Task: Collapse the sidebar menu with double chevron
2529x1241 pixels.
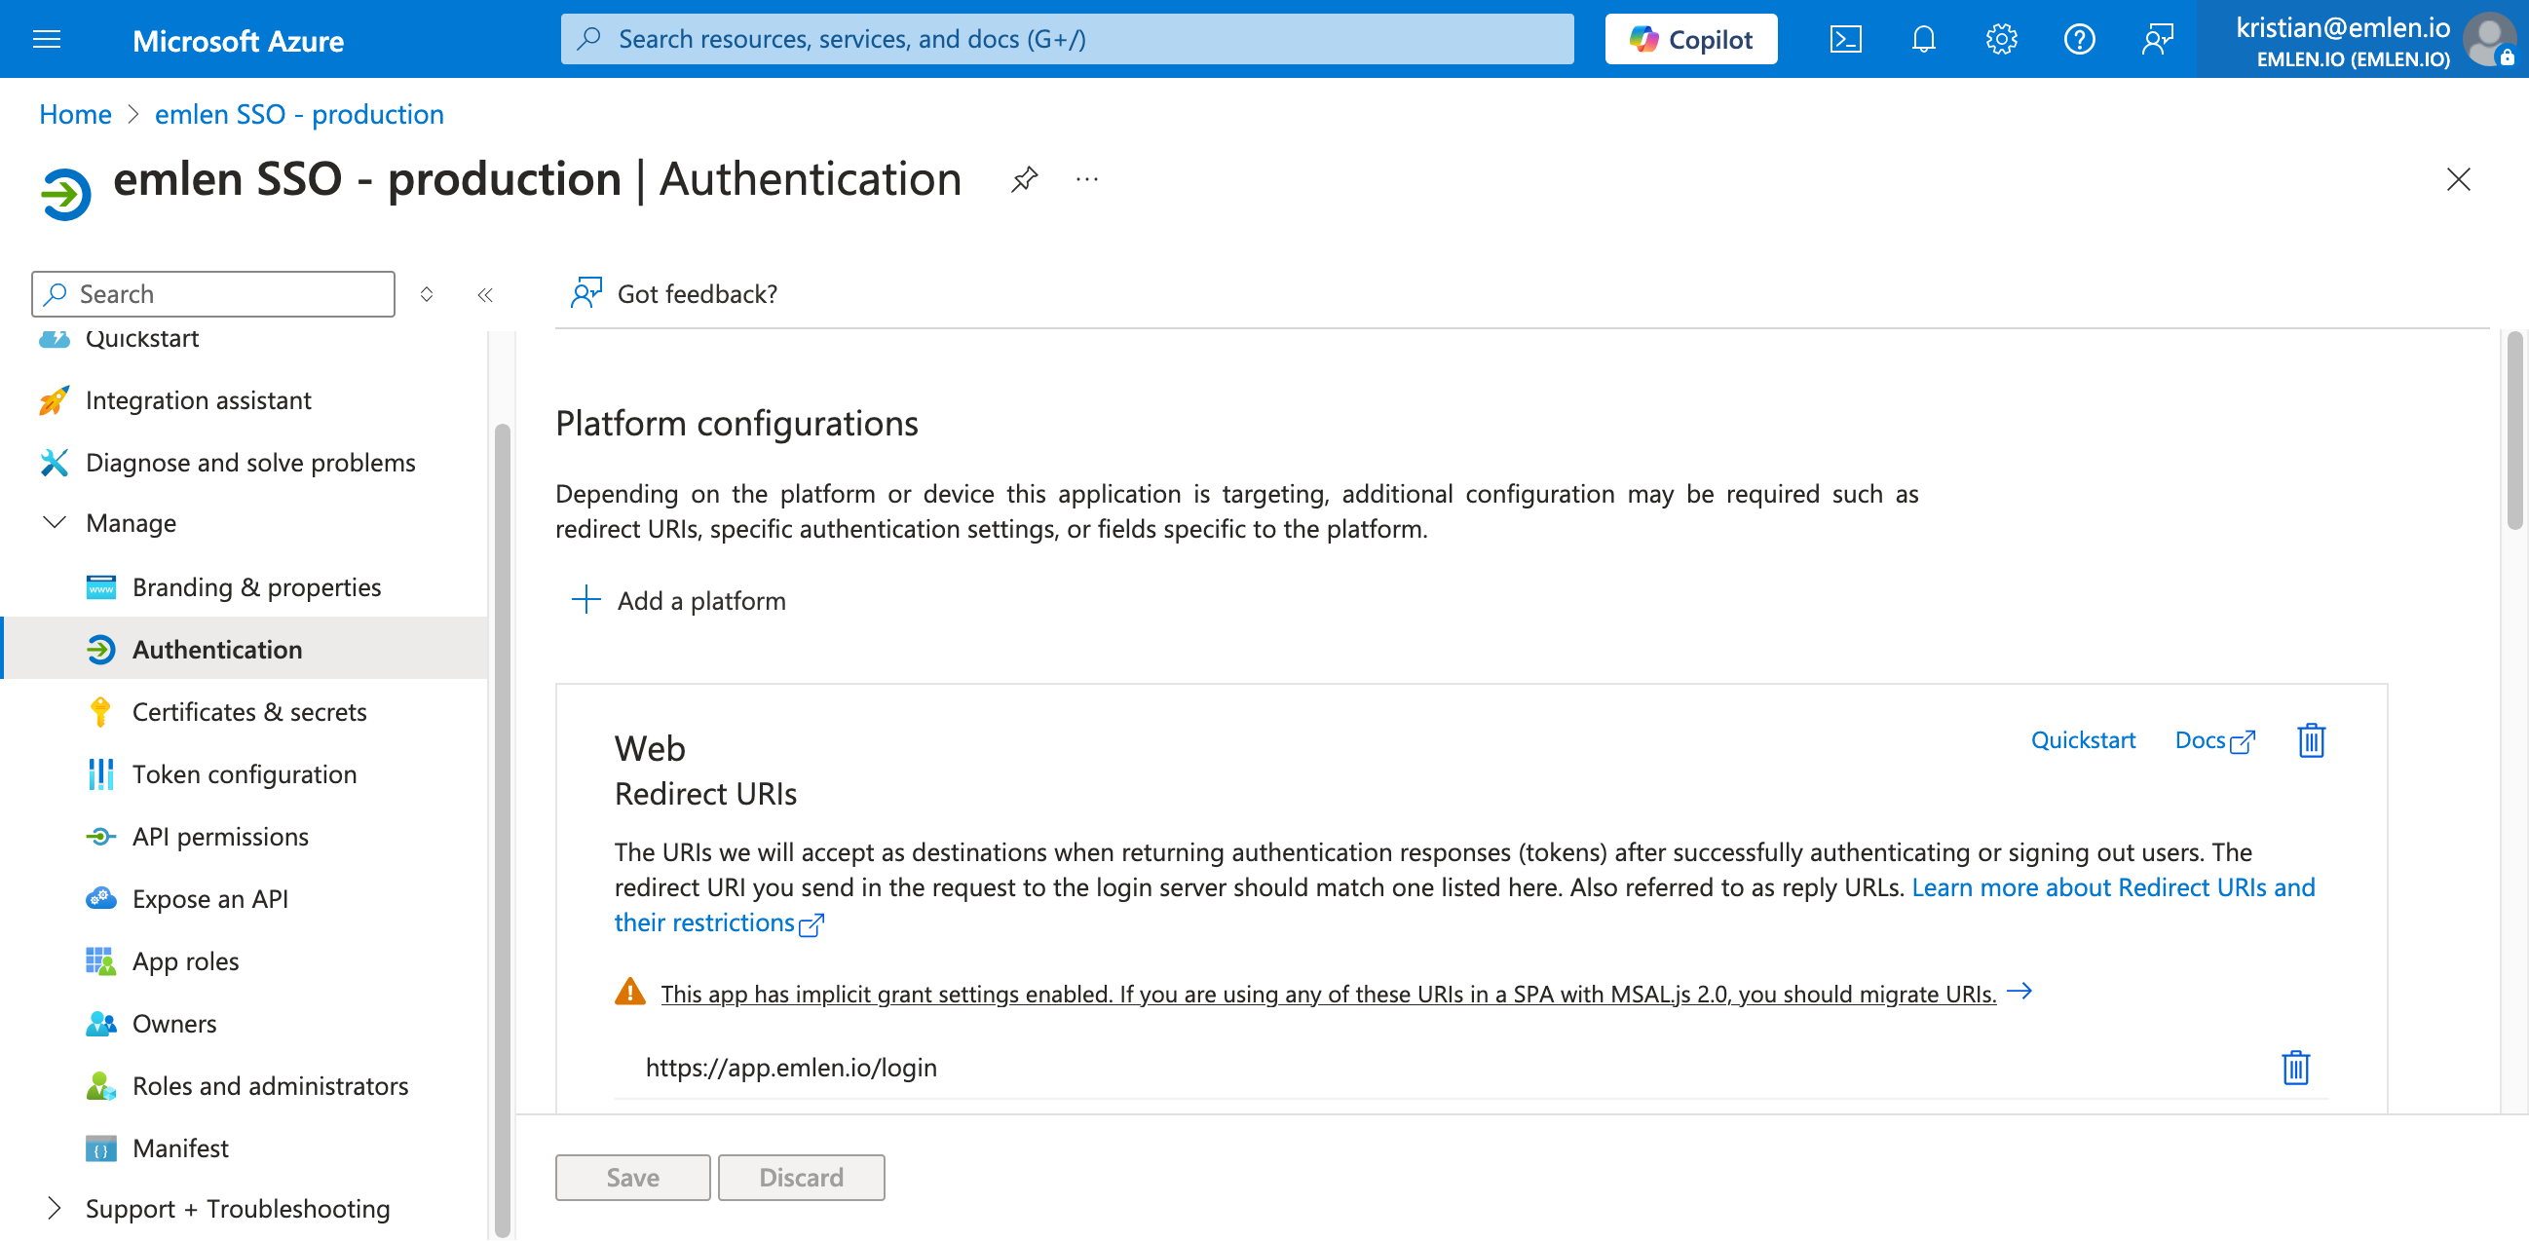Action: (x=485, y=294)
